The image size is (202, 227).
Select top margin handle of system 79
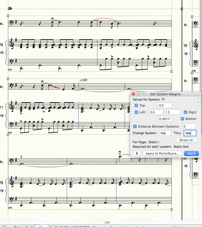coord(192,17)
